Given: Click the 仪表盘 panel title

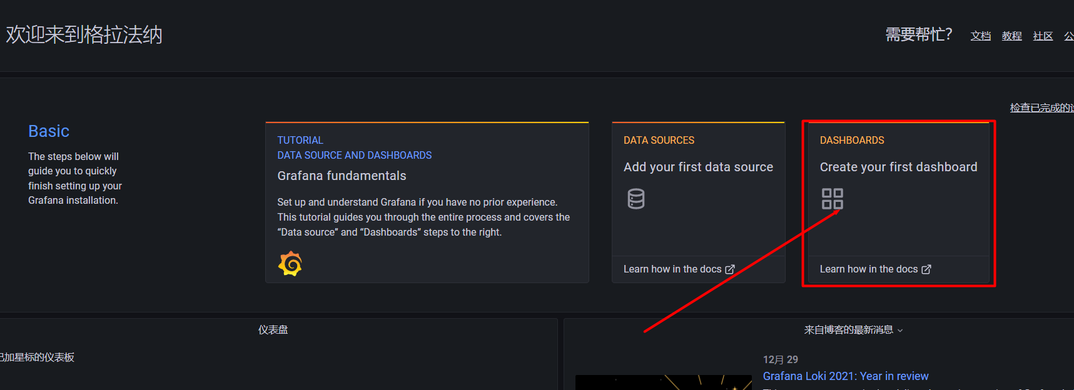Looking at the screenshot, I should 273,330.
